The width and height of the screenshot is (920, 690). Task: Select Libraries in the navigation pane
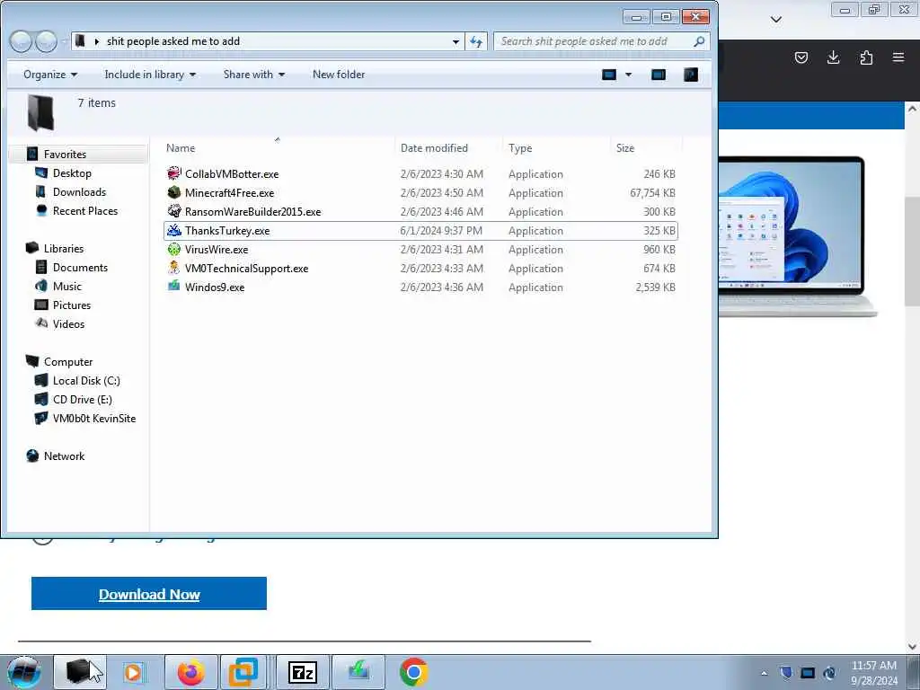click(64, 249)
